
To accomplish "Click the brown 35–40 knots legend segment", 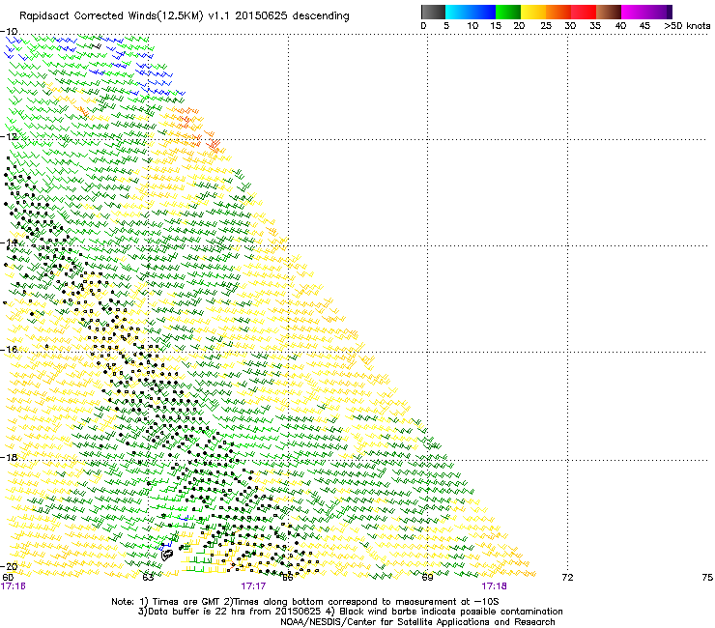I will point(609,12).
